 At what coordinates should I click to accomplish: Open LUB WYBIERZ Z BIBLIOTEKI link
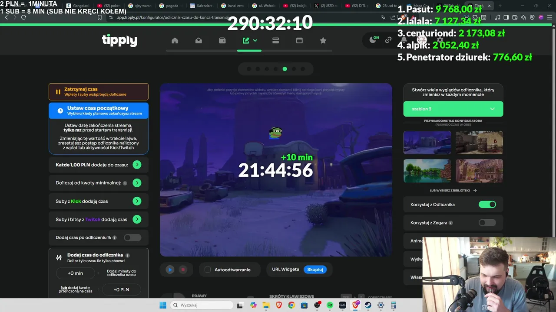click(x=453, y=190)
